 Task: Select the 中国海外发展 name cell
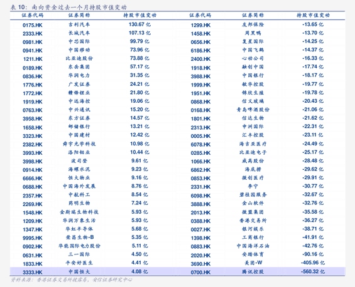point(79,186)
